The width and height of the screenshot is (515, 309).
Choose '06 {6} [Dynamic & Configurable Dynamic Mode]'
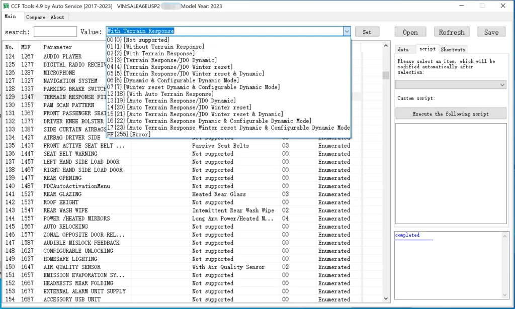tap(229, 80)
